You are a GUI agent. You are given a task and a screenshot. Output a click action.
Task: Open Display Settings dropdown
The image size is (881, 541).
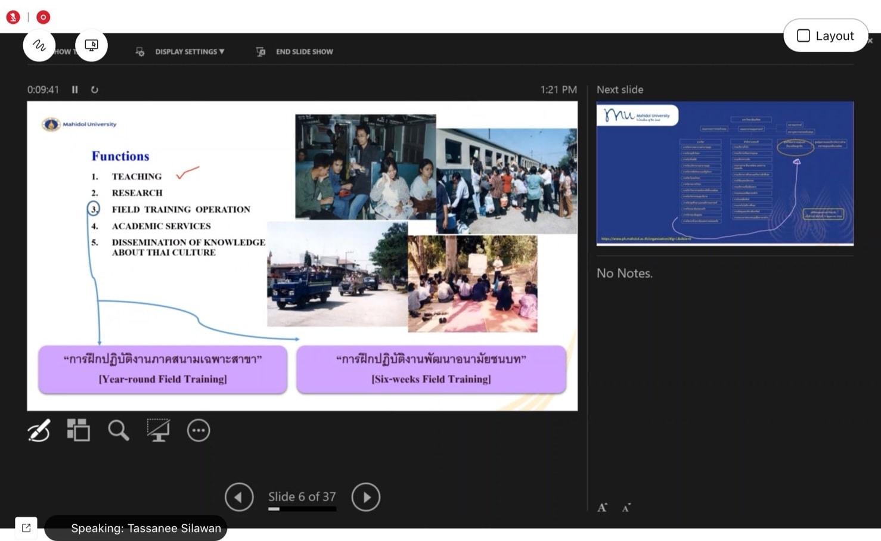(190, 52)
